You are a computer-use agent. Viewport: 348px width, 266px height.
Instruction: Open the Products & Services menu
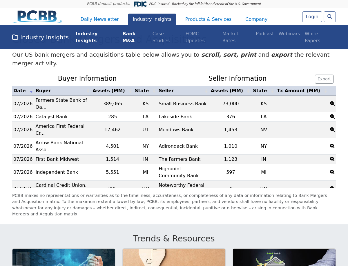208,19
